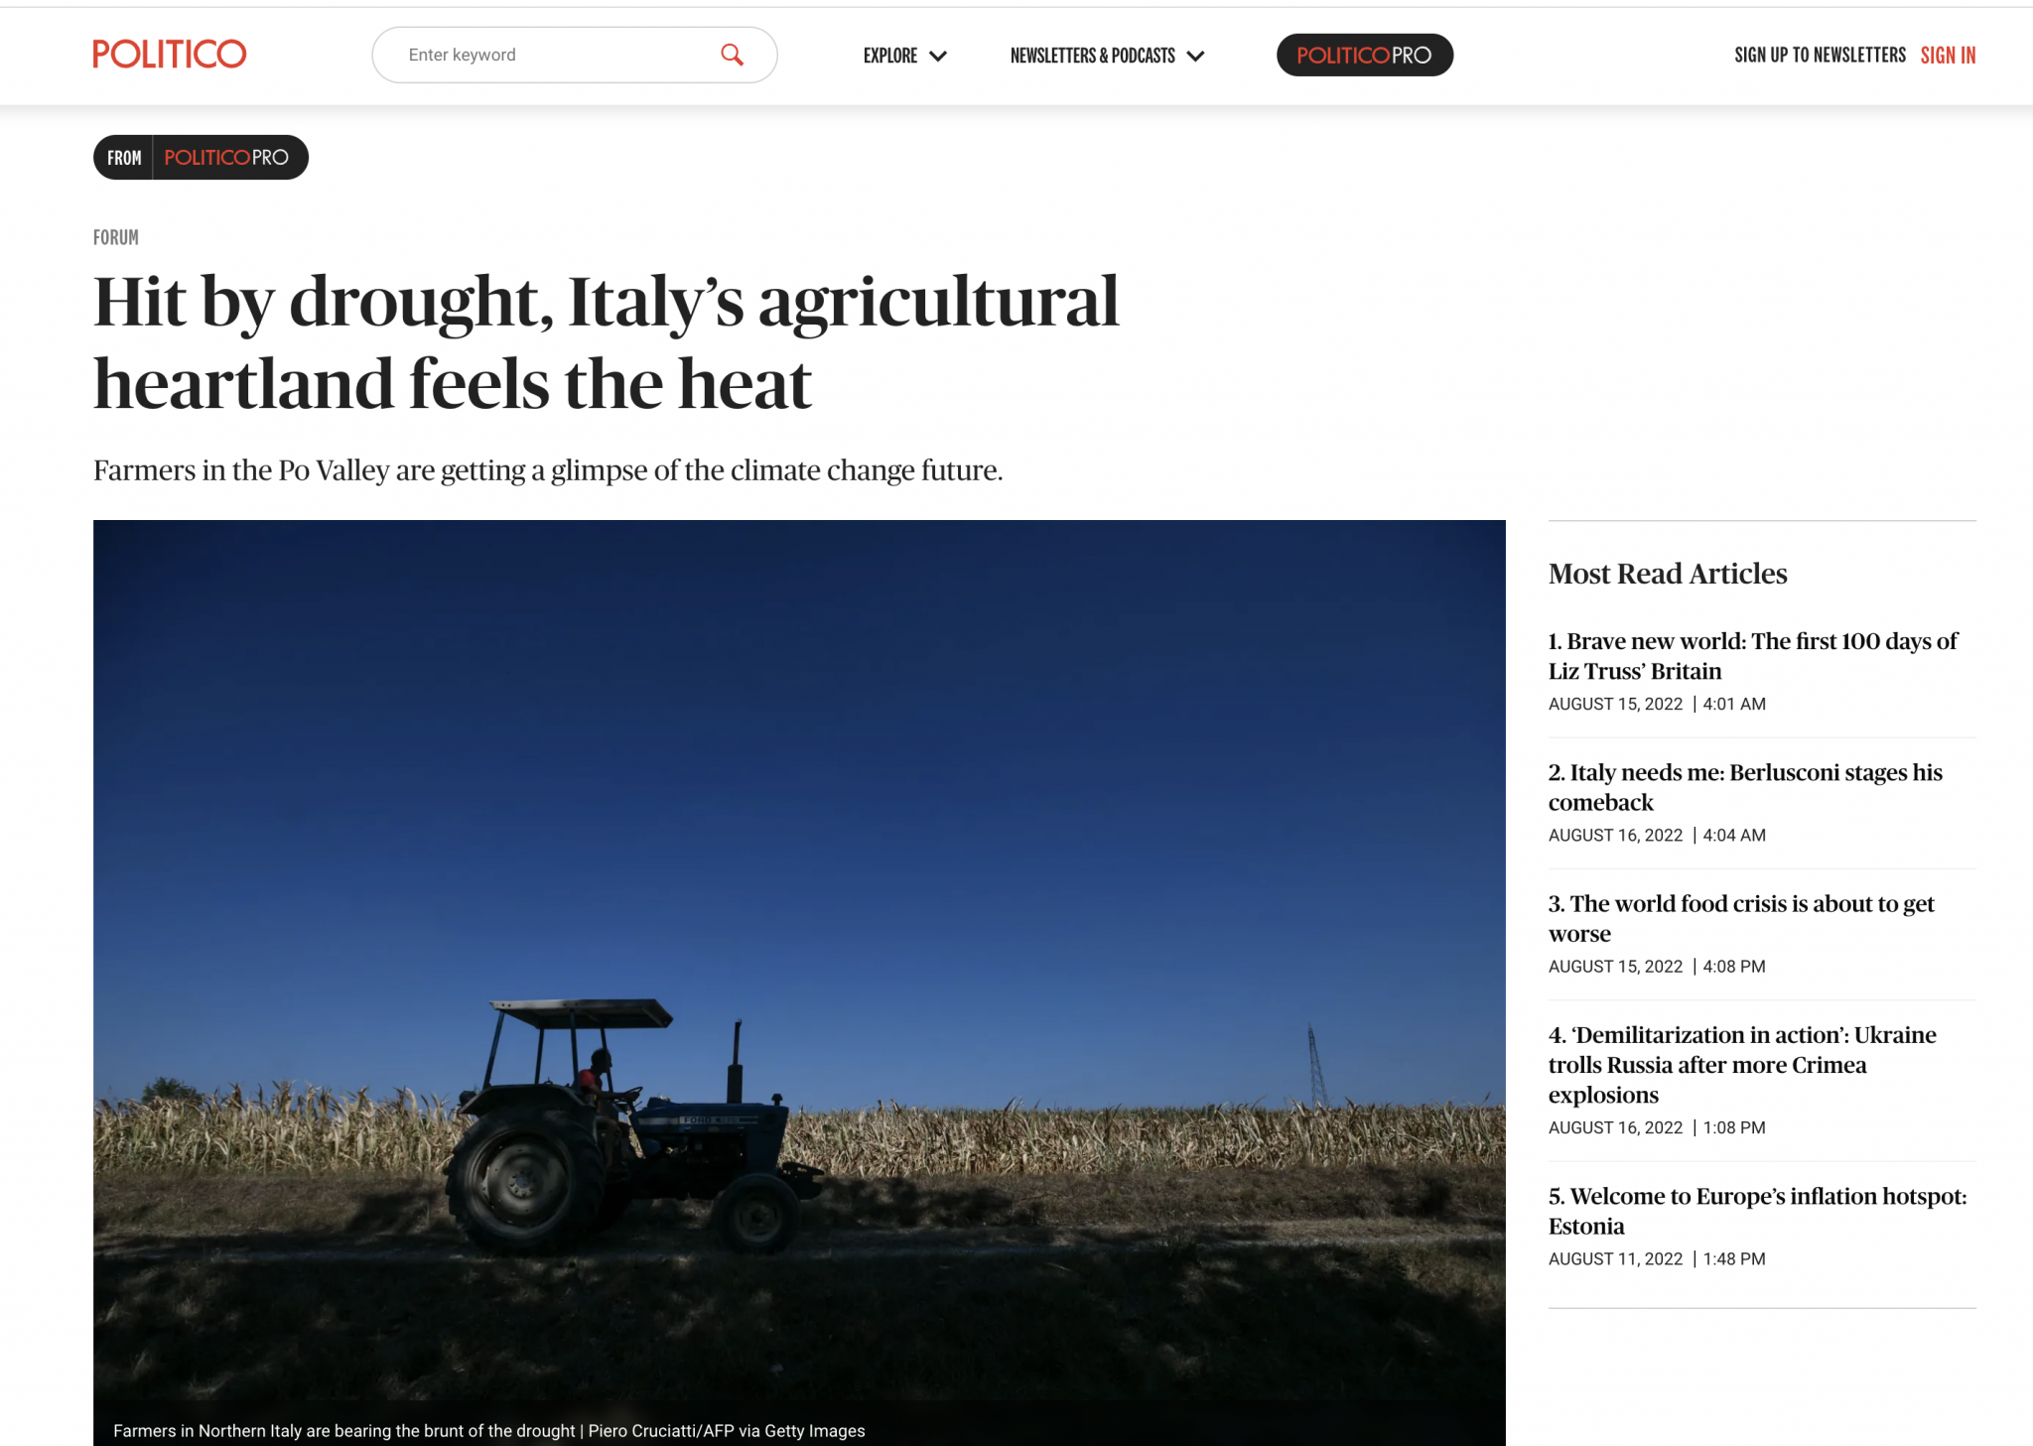Click Sign Up To Newsletters link

[1820, 55]
